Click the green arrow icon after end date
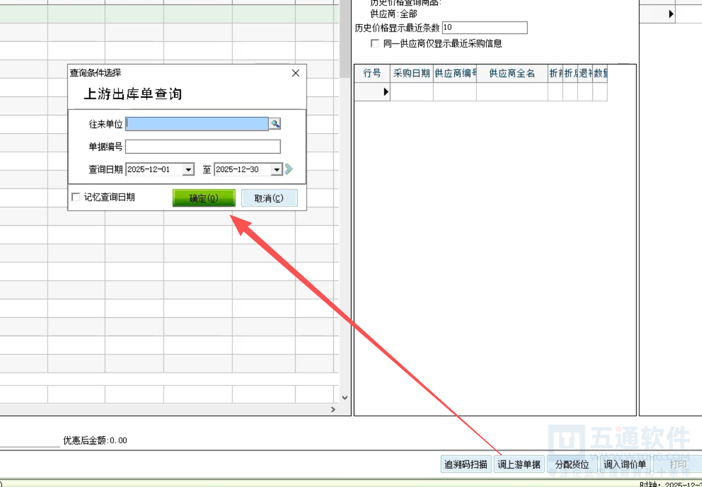Image resolution: width=702 pixels, height=487 pixels. coord(289,169)
